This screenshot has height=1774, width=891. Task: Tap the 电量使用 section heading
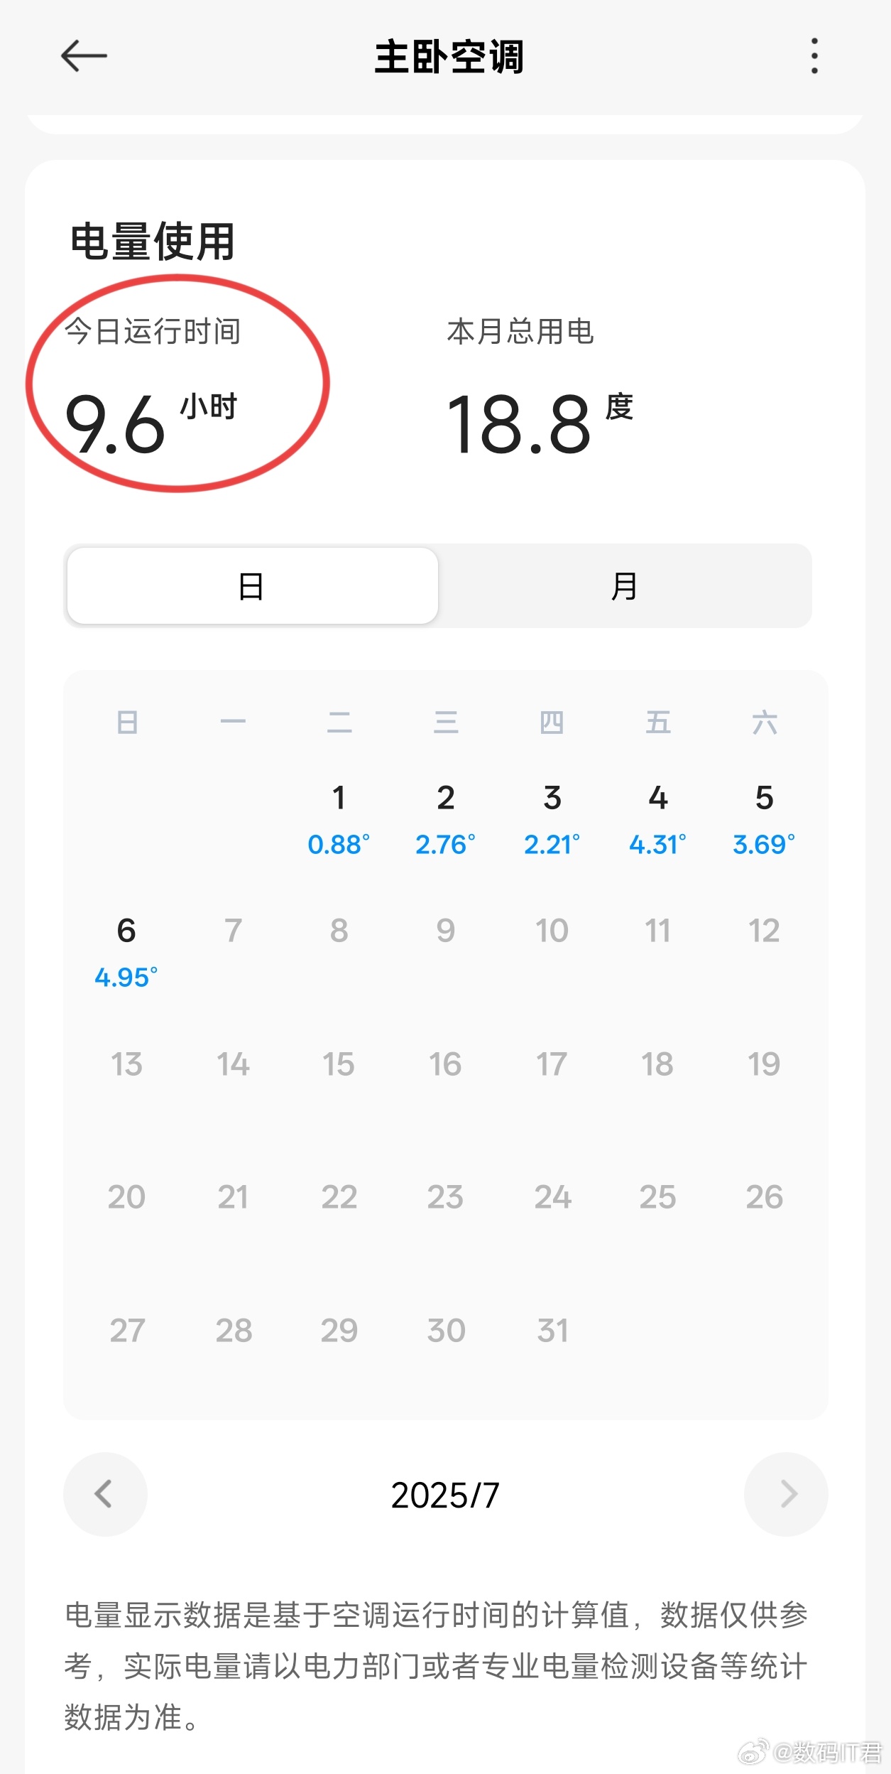[x=153, y=242]
